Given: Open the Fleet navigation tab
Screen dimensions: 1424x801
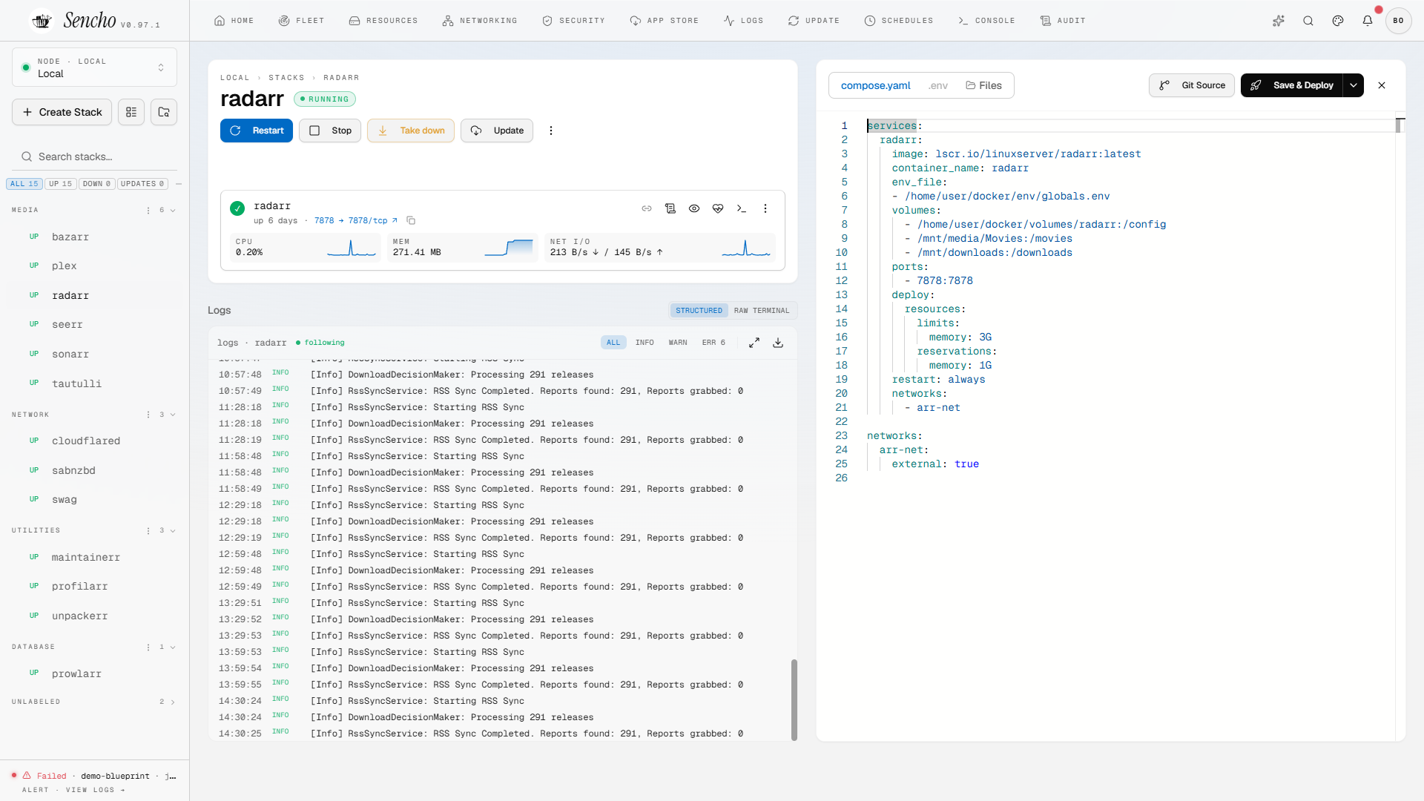Looking at the screenshot, I should click(x=301, y=21).
